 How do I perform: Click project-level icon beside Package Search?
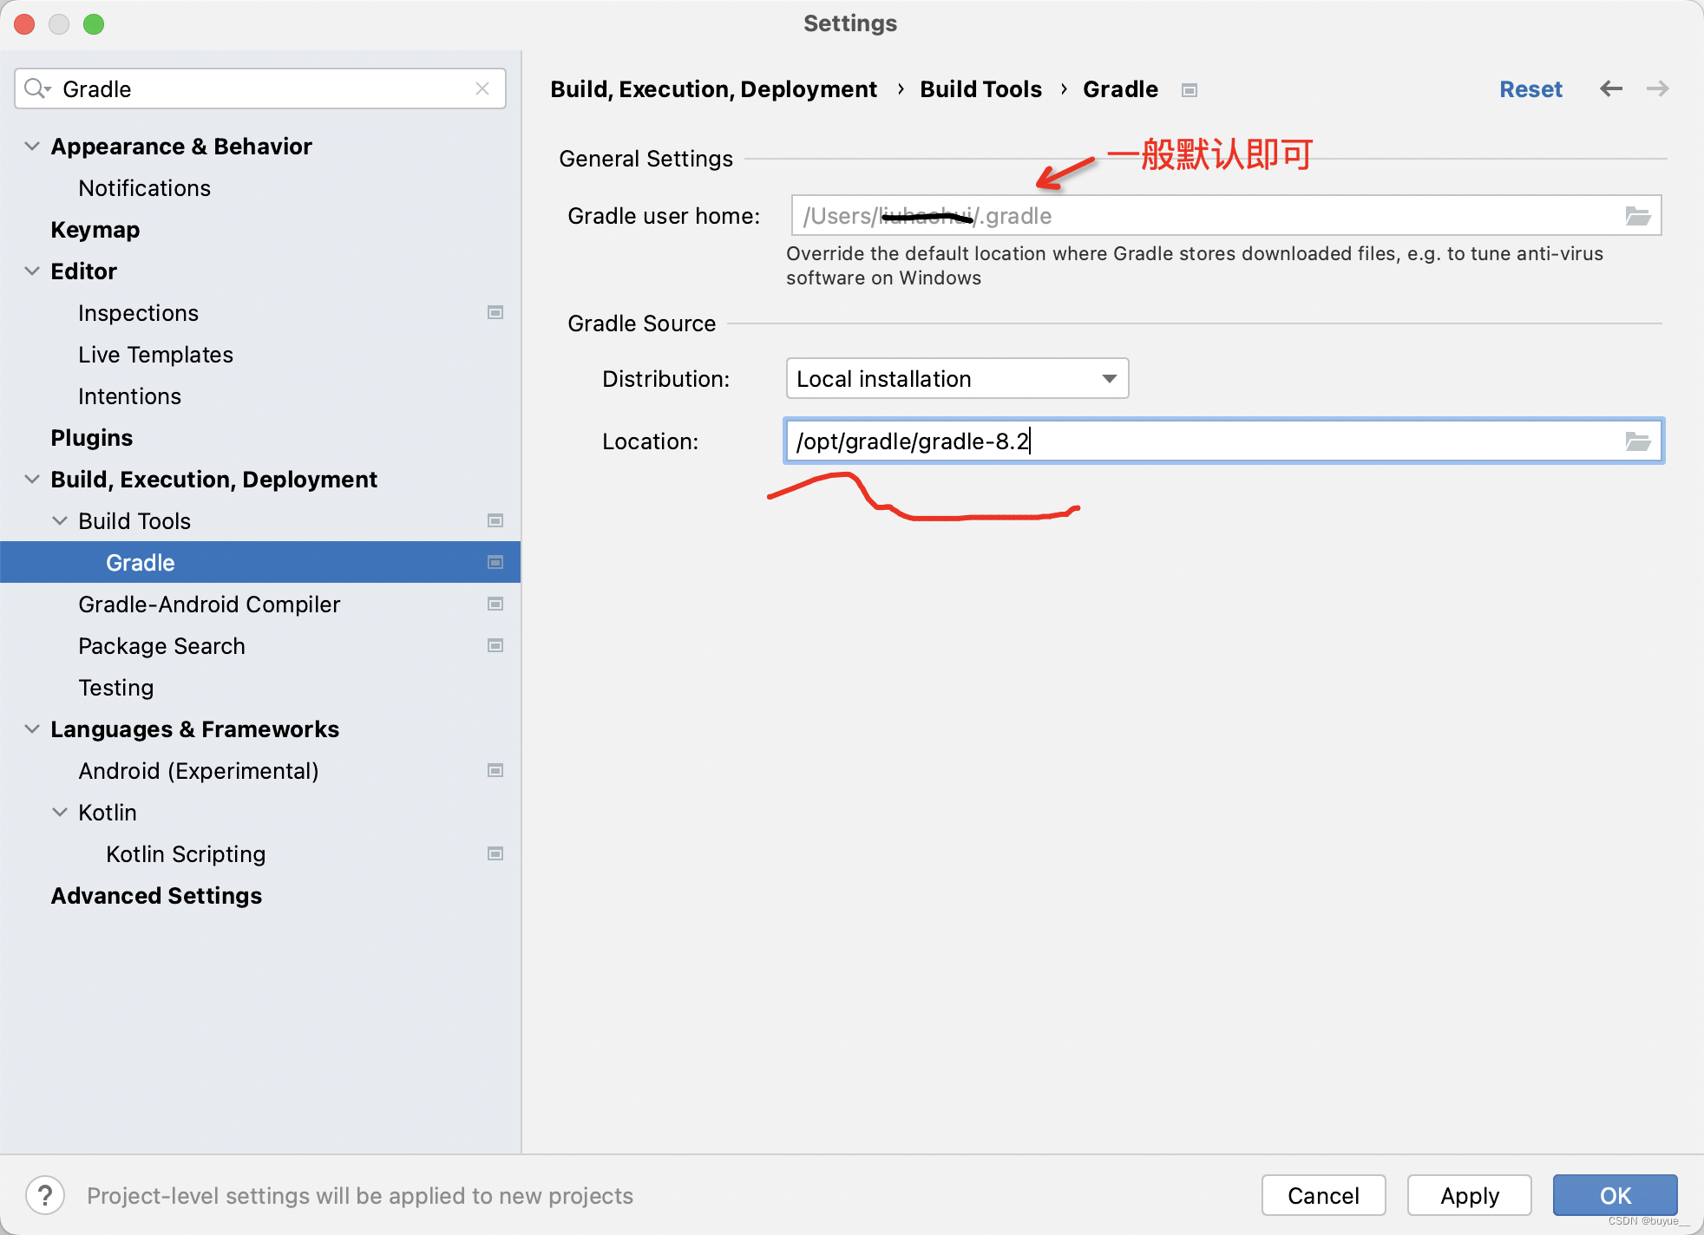coord(495,645)
